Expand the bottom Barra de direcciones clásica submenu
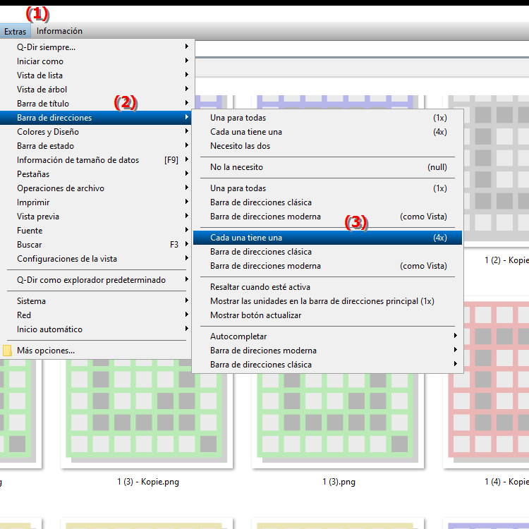The height and width of the screenshot is (529, 529). click(327, 365)
